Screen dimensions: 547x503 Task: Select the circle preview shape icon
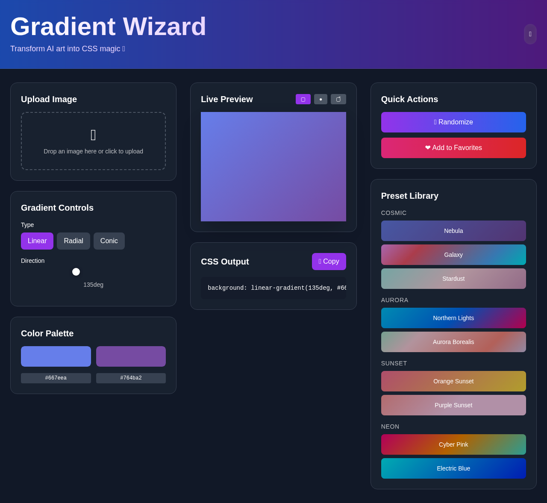[321, 99]
